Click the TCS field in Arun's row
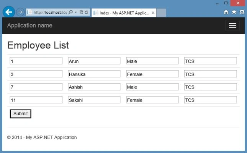Viewport: 247px width, 153px height. pyautogui.click(x=211, y=61)
